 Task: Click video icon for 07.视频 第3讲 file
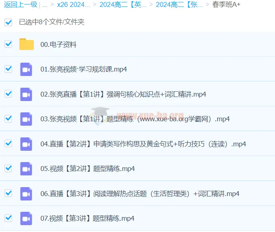tap(26, 218)
